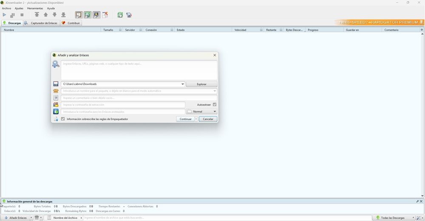Open the Contribuir tab

tap(71, 23)
